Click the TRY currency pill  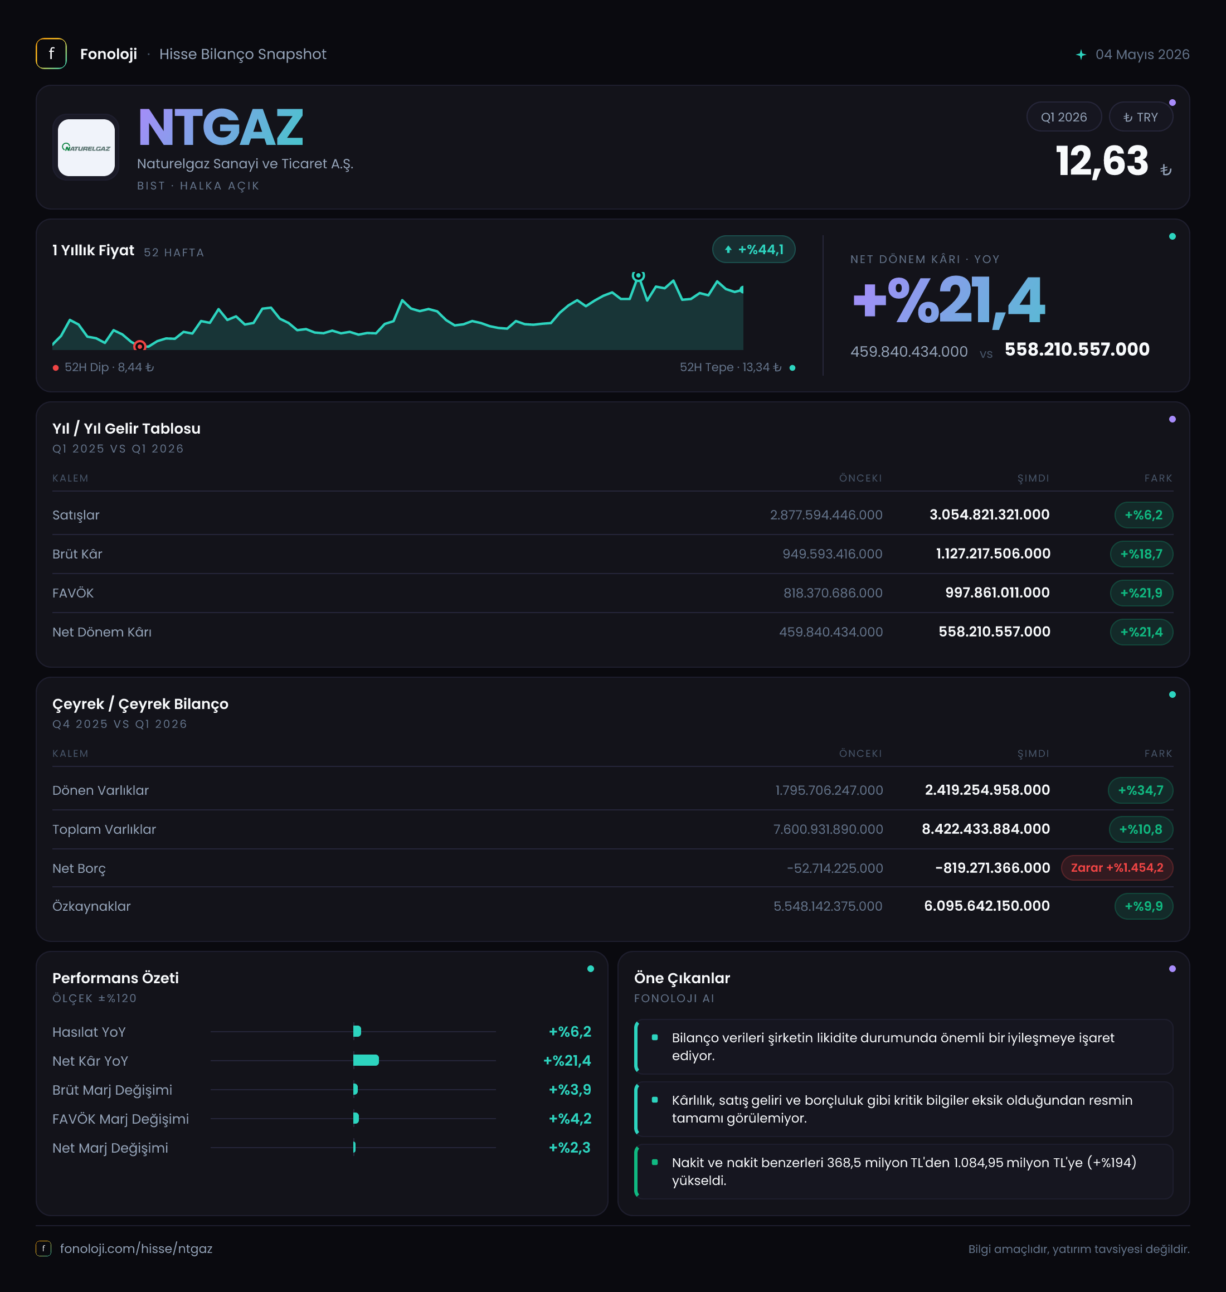(1140, 117)
